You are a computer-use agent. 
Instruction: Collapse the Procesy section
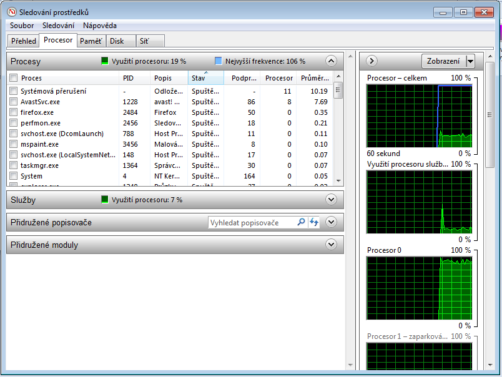pyautogui.click(x=331, y=61)
